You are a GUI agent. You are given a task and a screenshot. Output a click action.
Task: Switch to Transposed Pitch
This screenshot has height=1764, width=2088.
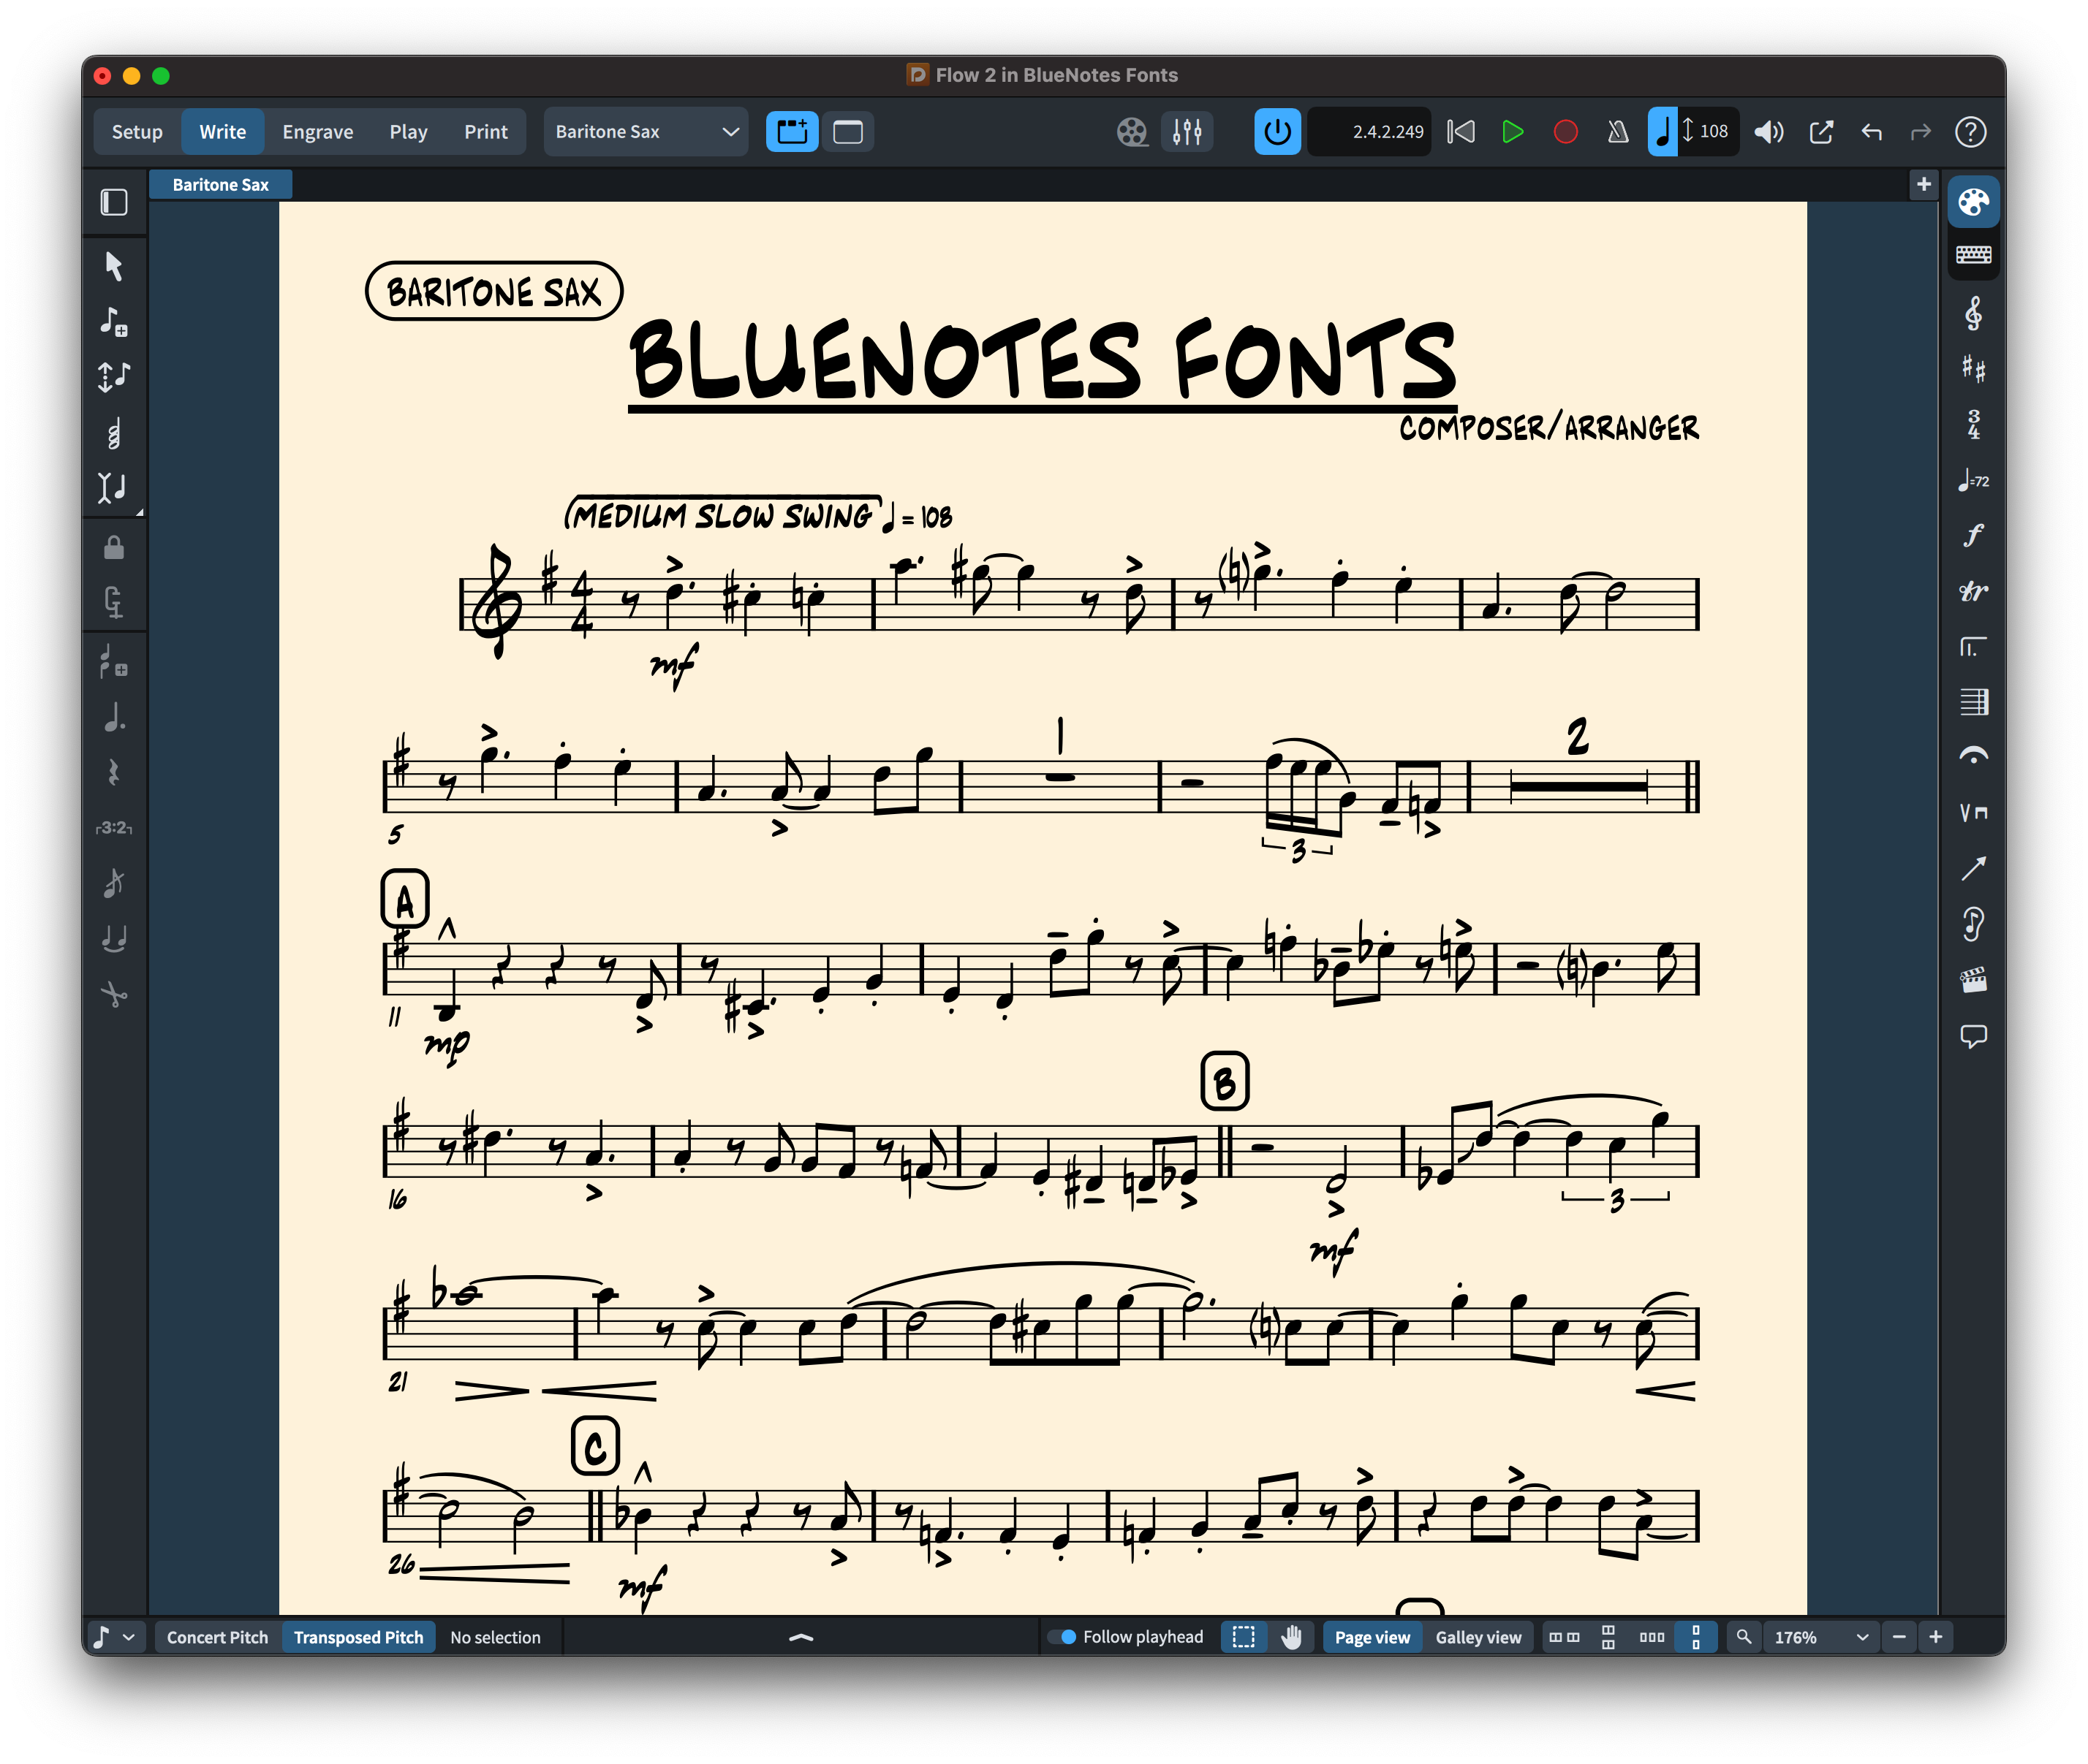(358, 1637)
